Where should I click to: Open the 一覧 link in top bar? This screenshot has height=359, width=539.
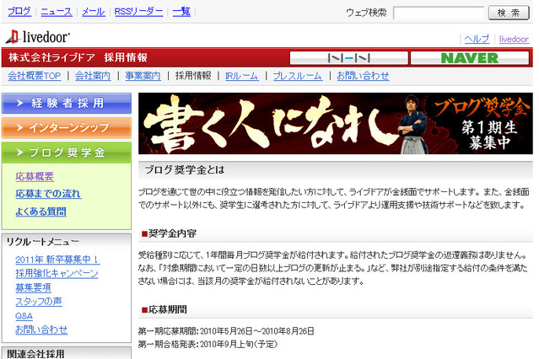pos(181,12)
